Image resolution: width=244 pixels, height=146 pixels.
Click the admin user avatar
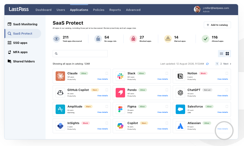197,9
